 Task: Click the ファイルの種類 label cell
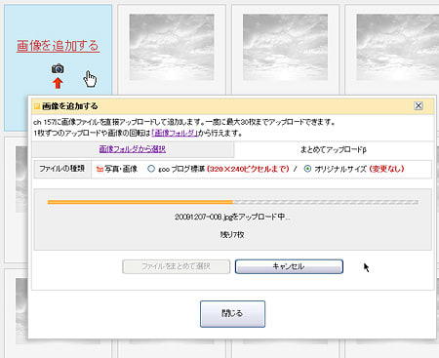pos(62,169)
